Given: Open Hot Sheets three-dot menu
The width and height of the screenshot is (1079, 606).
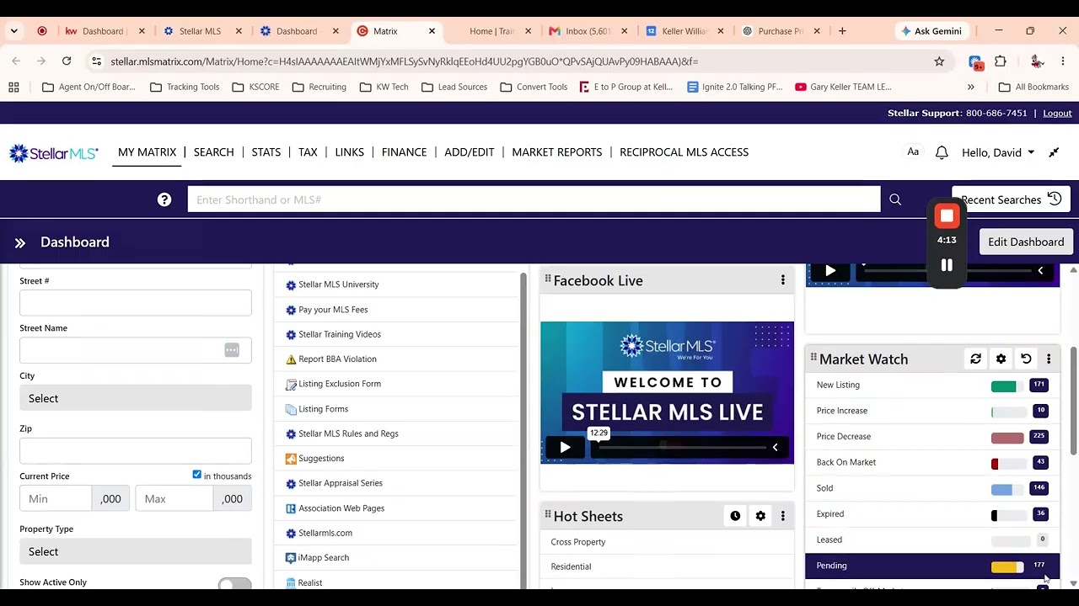Looking at the screenshot, I should 783,516.
